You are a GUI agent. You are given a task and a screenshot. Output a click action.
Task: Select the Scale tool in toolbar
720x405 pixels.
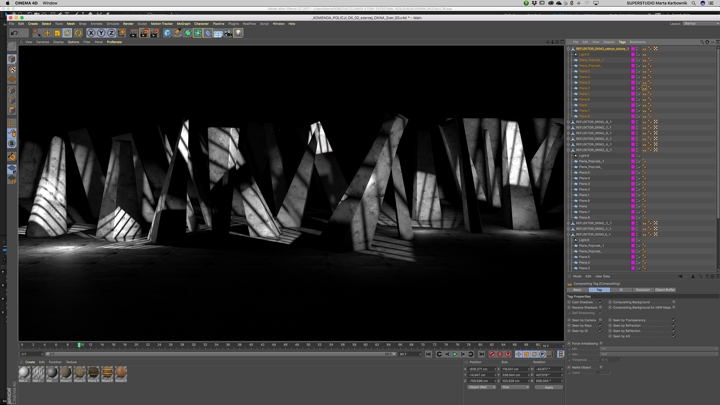[x=57, y=33]
